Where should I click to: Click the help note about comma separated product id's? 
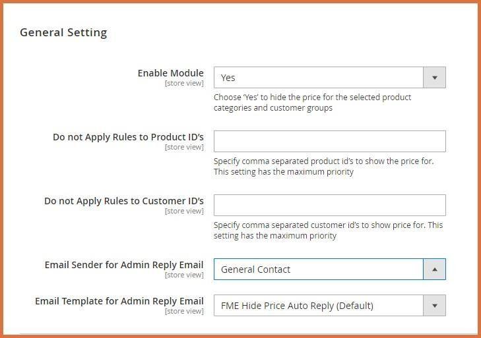(x=323, y=166)
